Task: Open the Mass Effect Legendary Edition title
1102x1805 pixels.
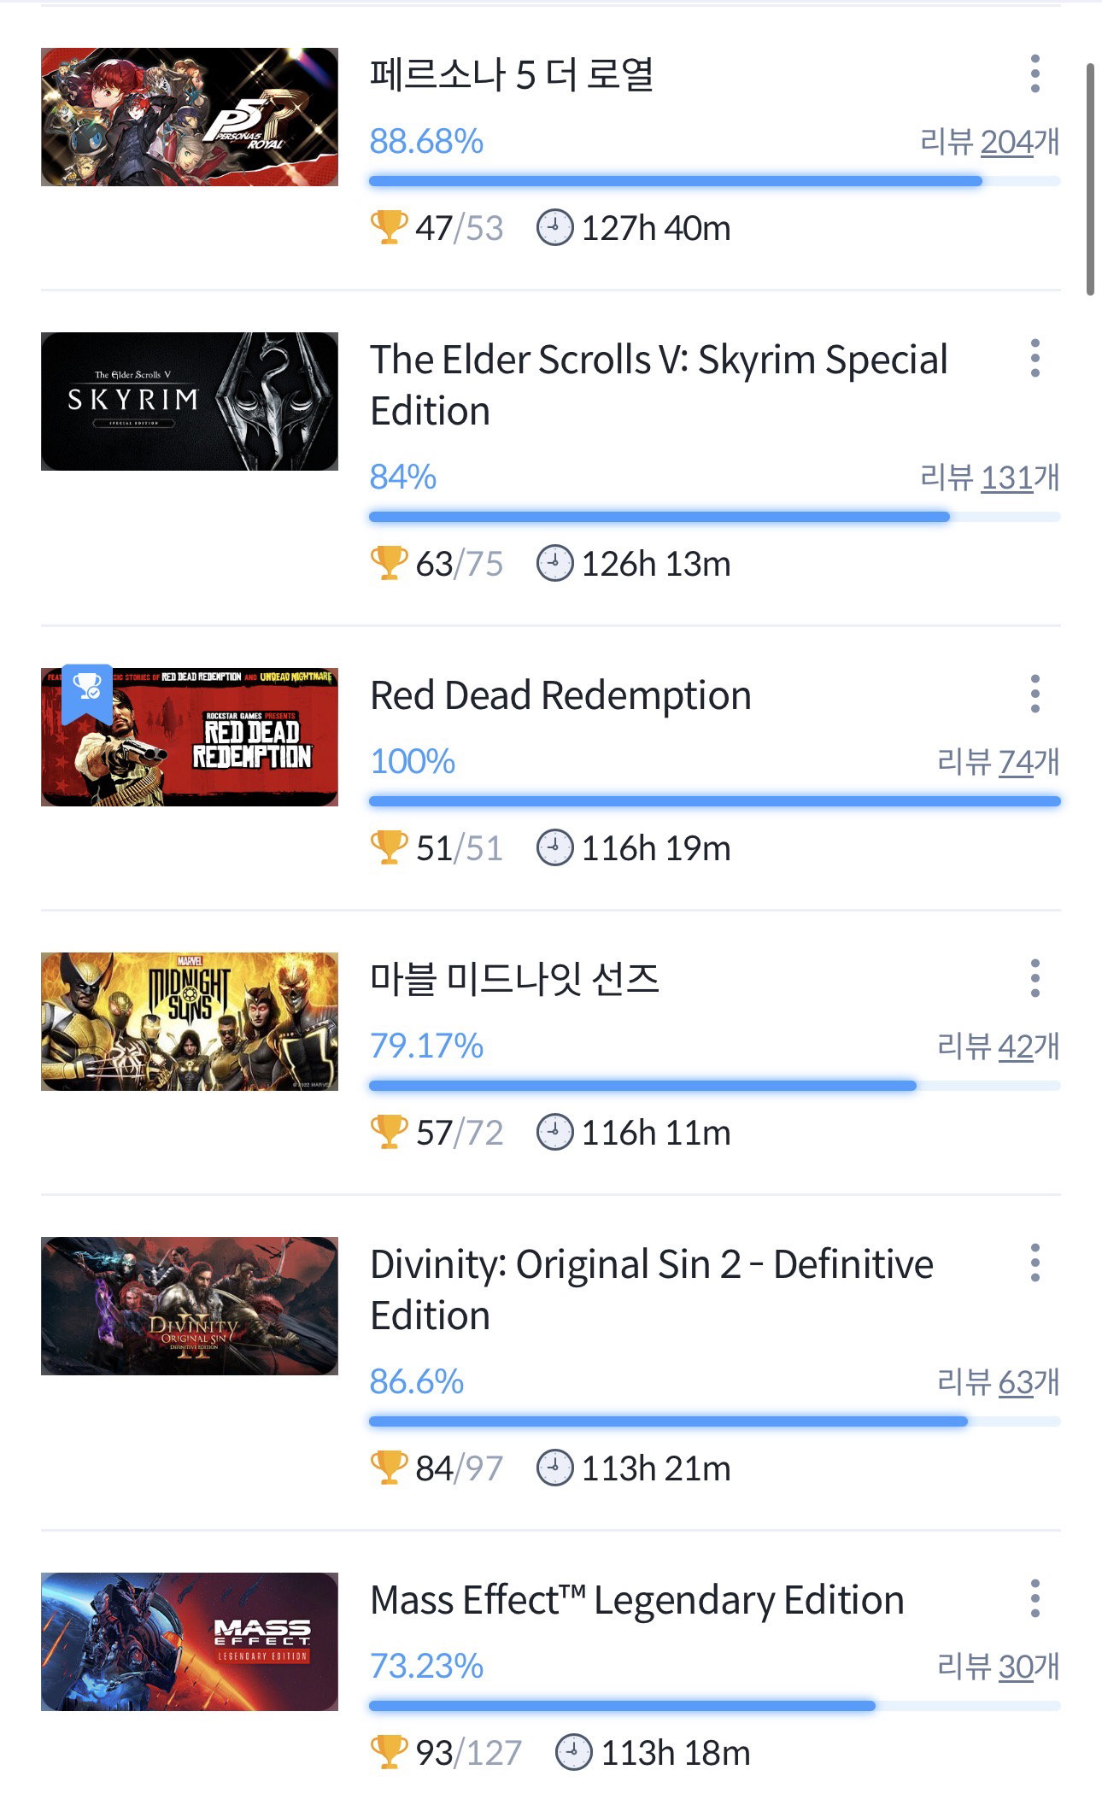Action: [x=637, y=1600]
